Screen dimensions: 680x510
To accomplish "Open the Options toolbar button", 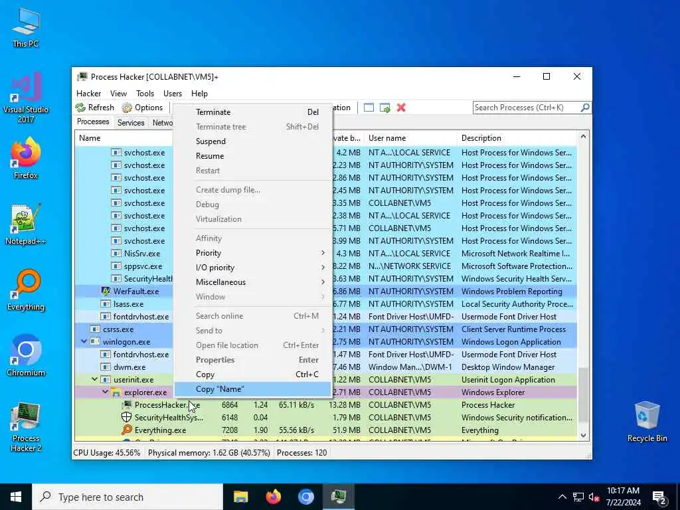I will click(143, 108).
